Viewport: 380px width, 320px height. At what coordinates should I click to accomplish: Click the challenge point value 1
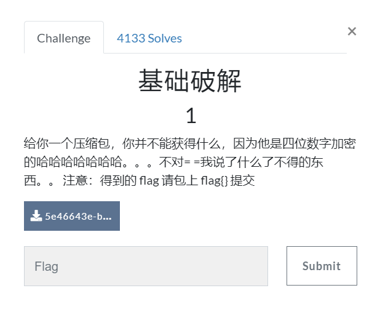pos(191,116)
